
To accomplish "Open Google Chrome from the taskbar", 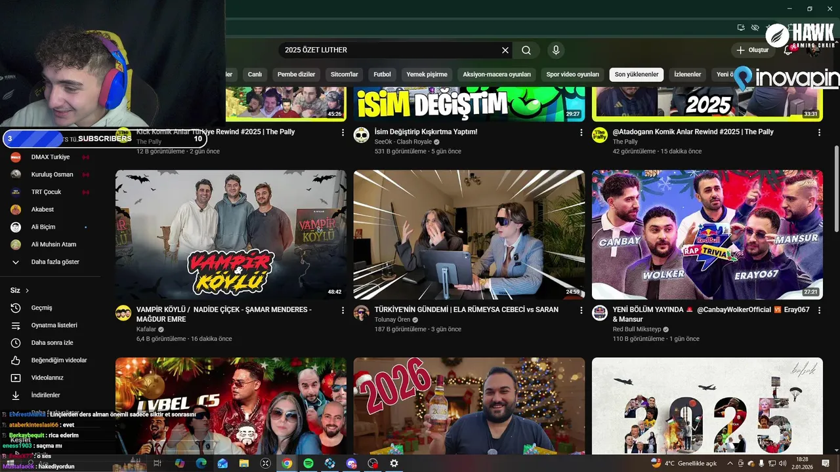I will 287,463.
